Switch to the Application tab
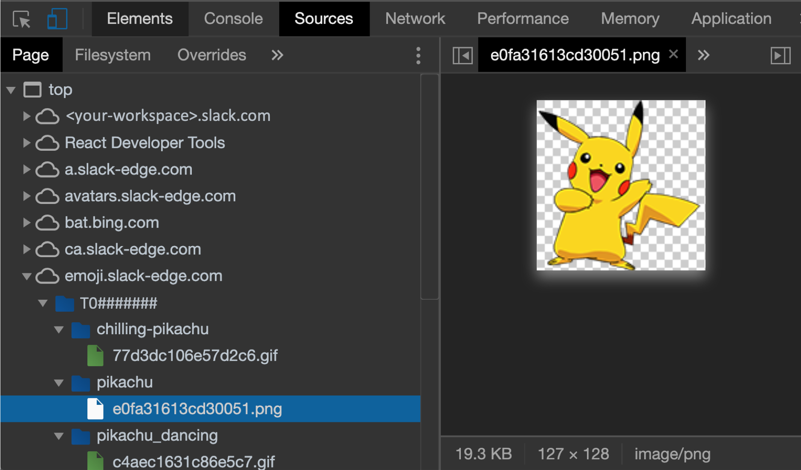The height and width of the screenshot is (470, 801). 731,19
